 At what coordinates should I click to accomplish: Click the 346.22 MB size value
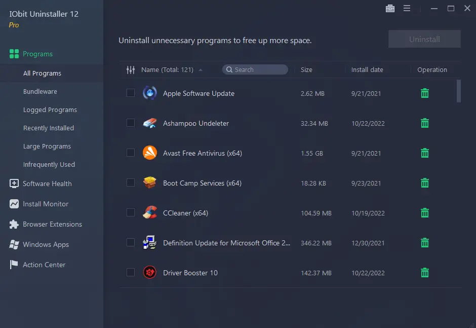316,243
